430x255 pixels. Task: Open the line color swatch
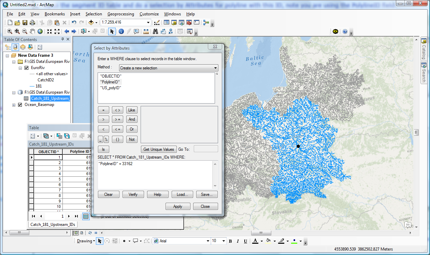pyautogui.click(x=281, y=241)
